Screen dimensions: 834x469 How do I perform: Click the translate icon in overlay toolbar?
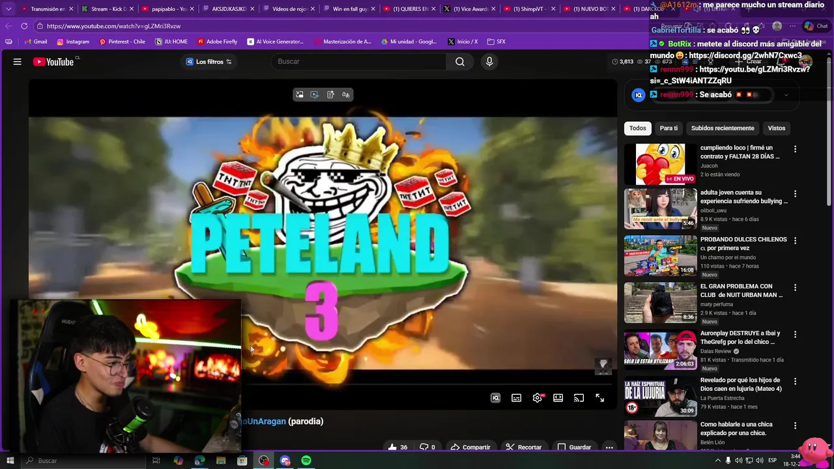click(x=346, y=94)
